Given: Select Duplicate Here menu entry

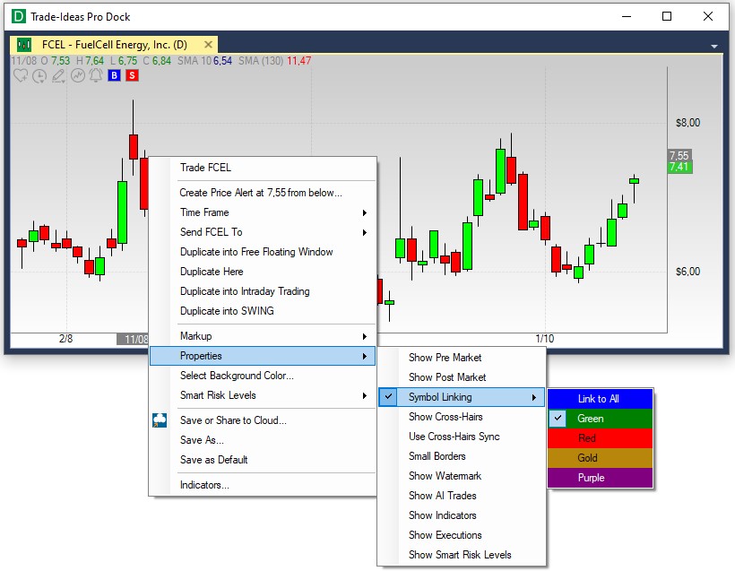Looking at the screenshot, I should tap(263, 272).
